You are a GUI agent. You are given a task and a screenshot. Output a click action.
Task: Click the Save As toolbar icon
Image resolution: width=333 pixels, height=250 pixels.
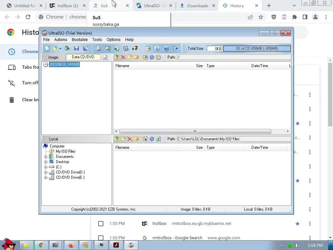click(x=86, y=49)
